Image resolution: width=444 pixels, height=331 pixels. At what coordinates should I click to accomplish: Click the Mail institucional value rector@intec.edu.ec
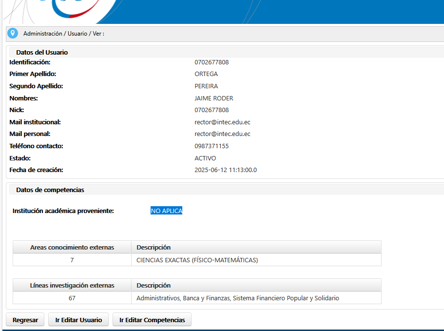click(222, 122)
